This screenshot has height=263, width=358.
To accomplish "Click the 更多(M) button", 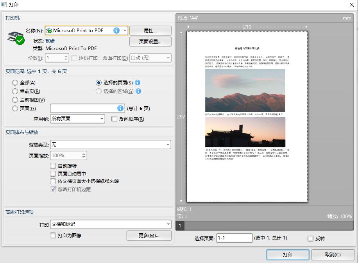I will tap(149, 236).
